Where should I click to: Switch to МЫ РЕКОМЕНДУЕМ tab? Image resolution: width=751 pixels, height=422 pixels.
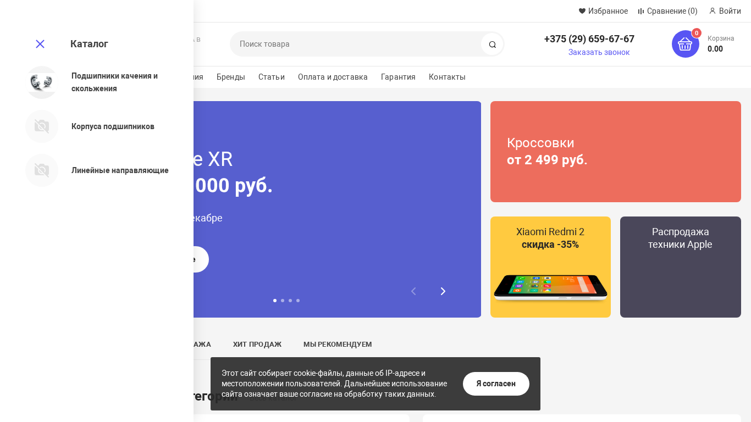338,345
